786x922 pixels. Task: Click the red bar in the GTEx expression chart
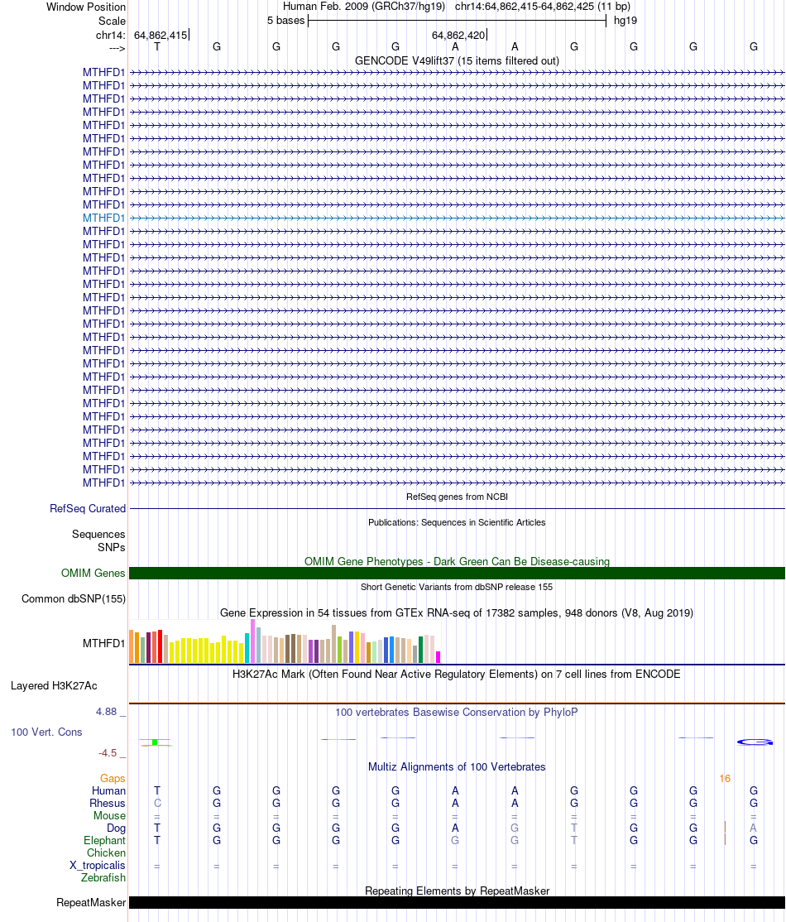point(160,647)
